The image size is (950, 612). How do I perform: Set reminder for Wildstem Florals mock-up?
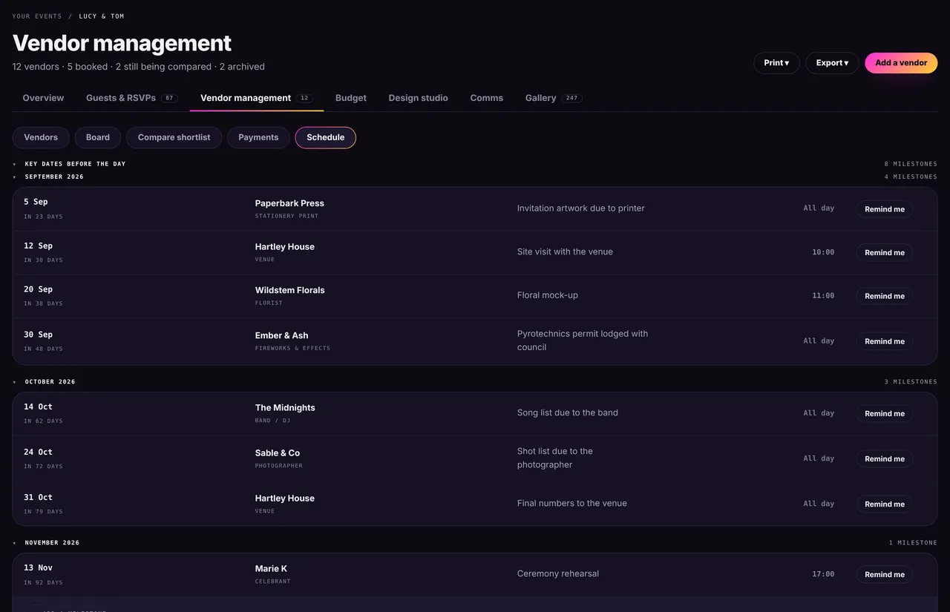point(885,296)
